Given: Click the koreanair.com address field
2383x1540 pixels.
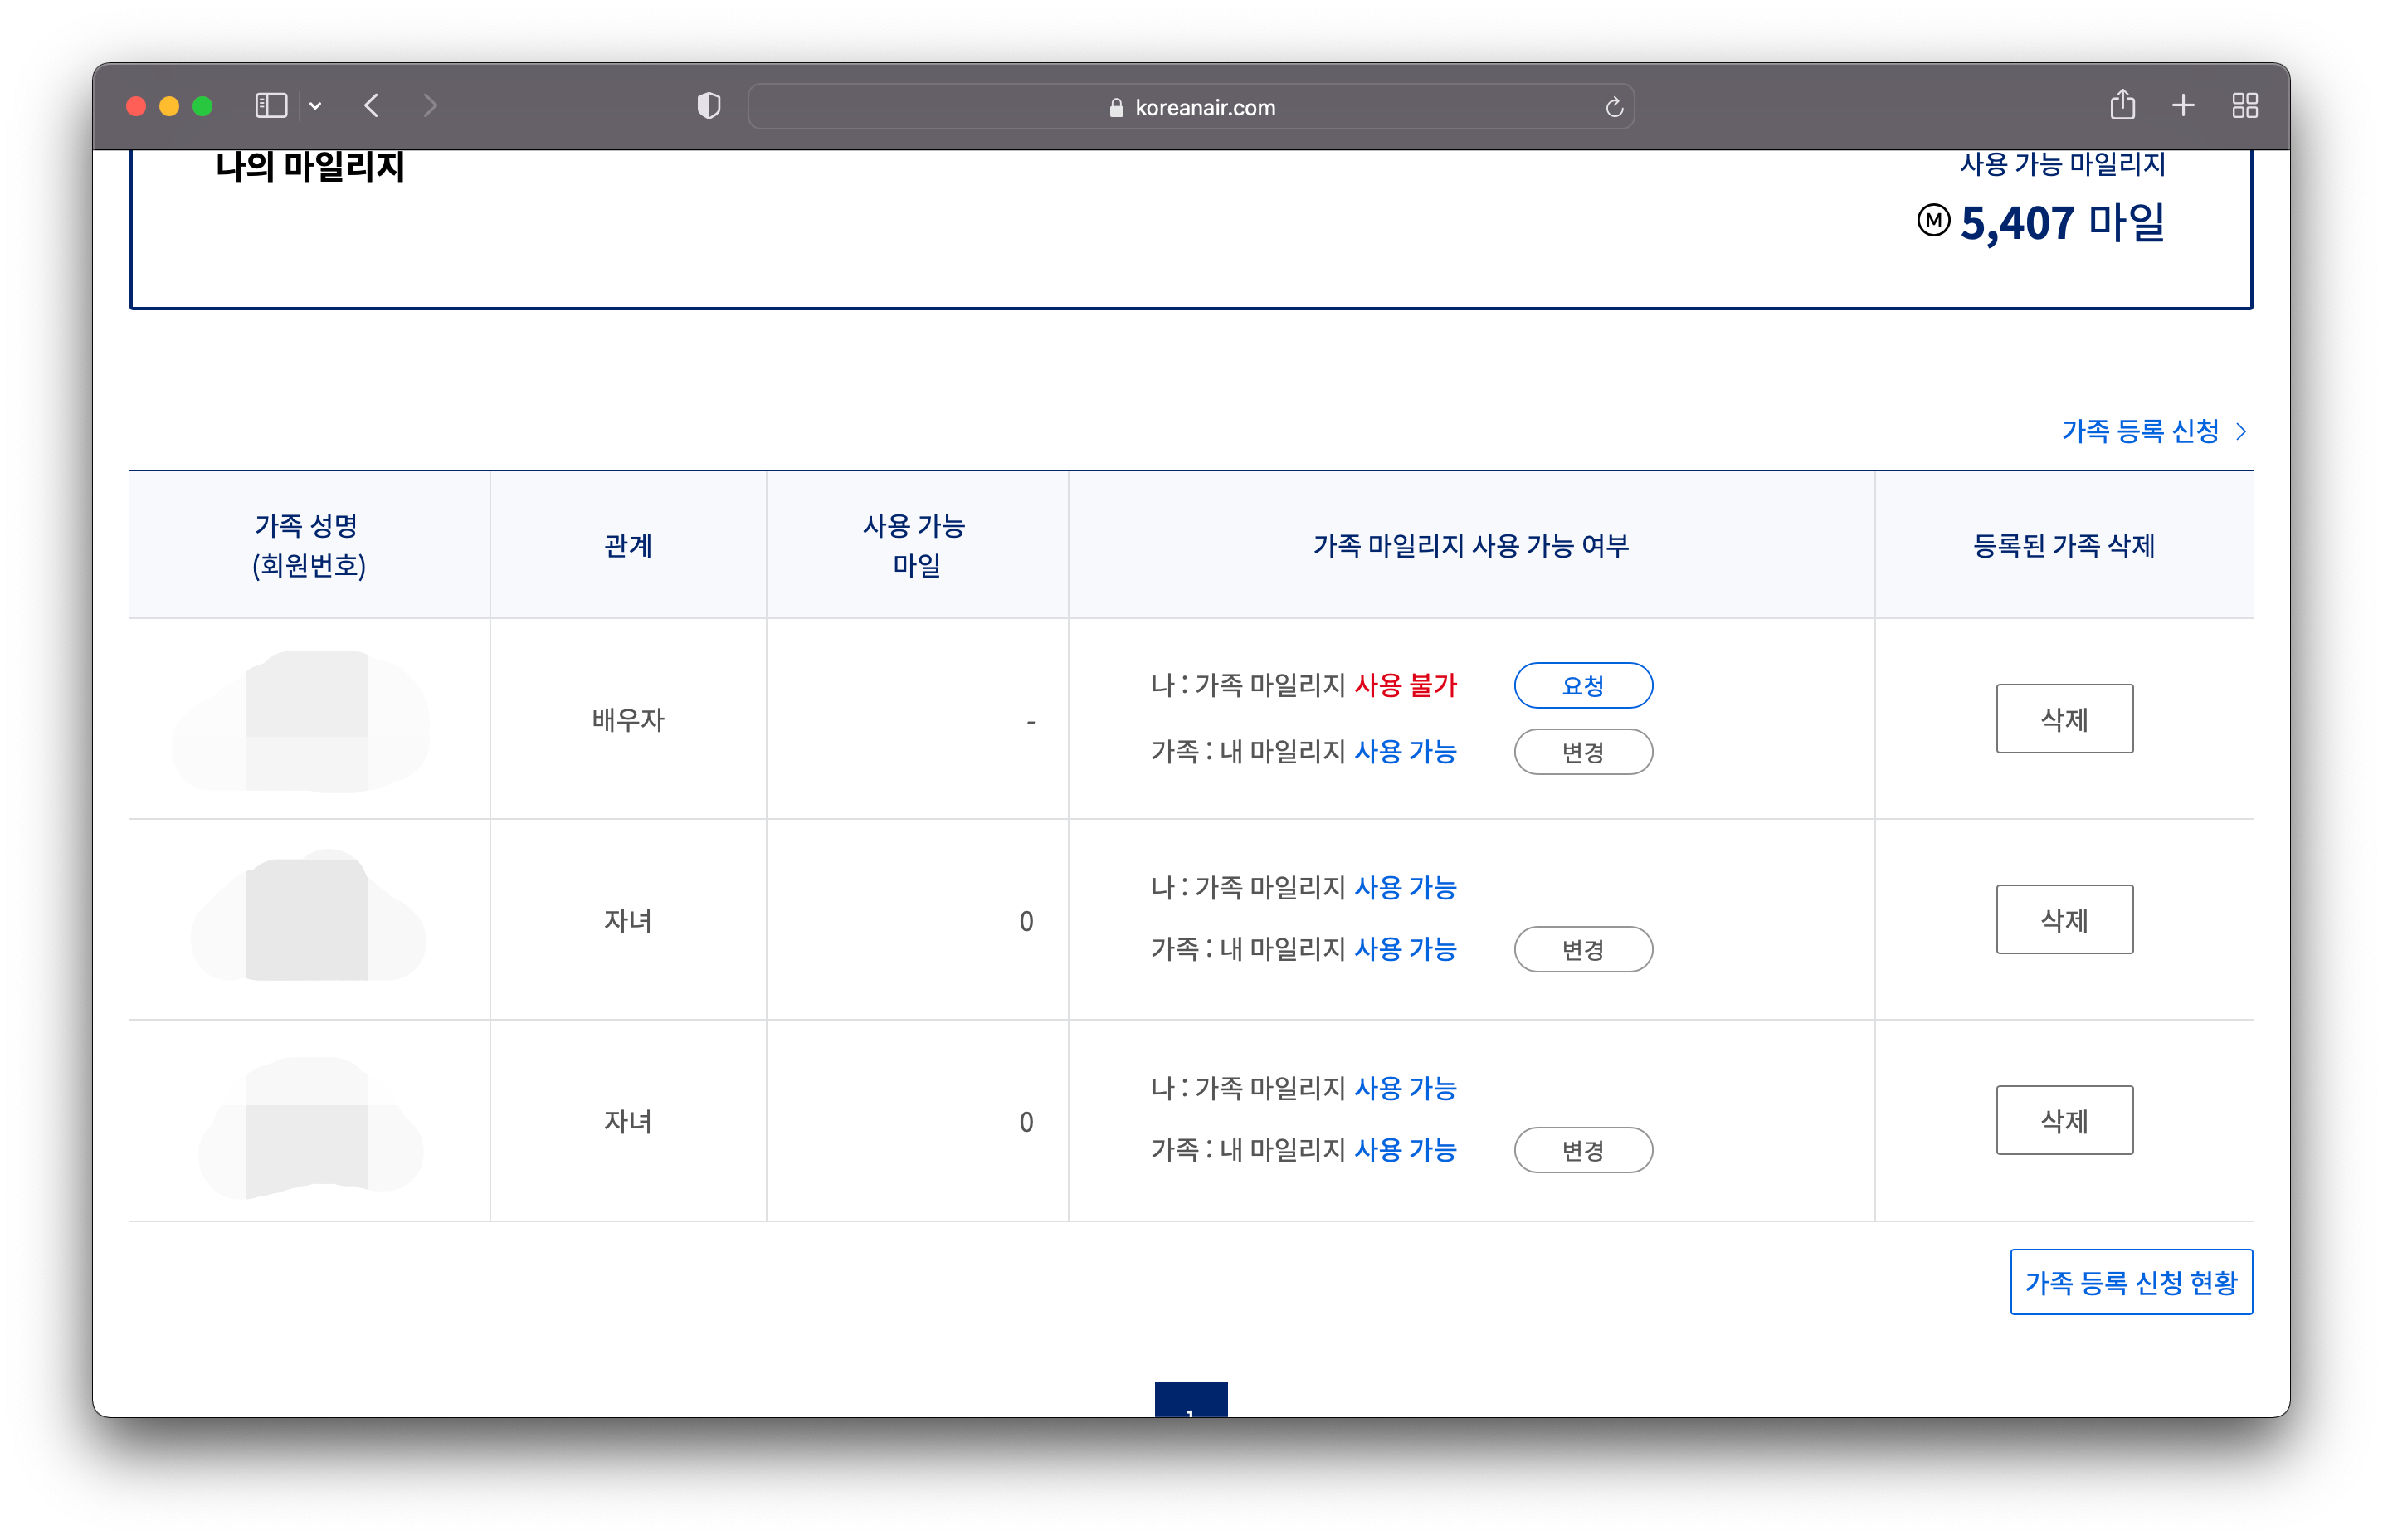Looking at the screenshot, I should [1190, 107].
